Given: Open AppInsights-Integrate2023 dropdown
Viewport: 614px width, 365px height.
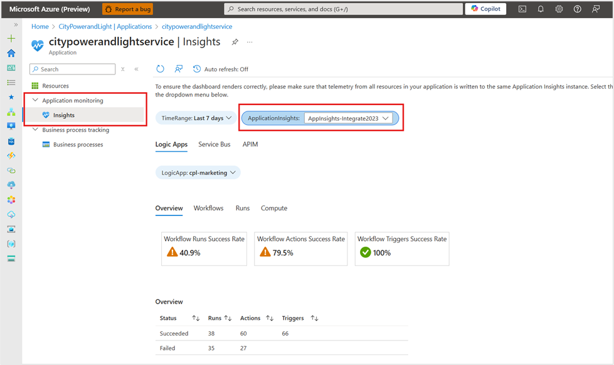Looking at the screenshot, I should 348,118.
